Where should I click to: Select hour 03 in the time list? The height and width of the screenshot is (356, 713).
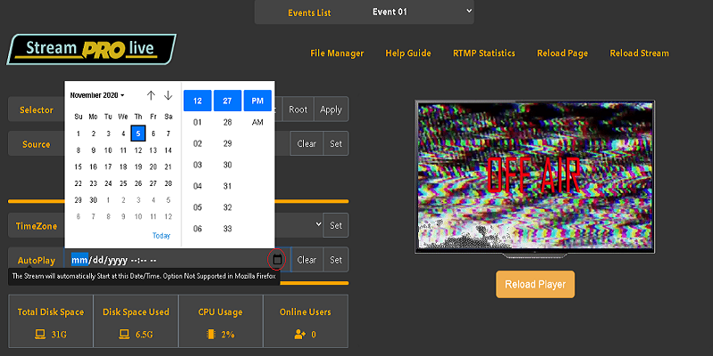tap(198, 165)
